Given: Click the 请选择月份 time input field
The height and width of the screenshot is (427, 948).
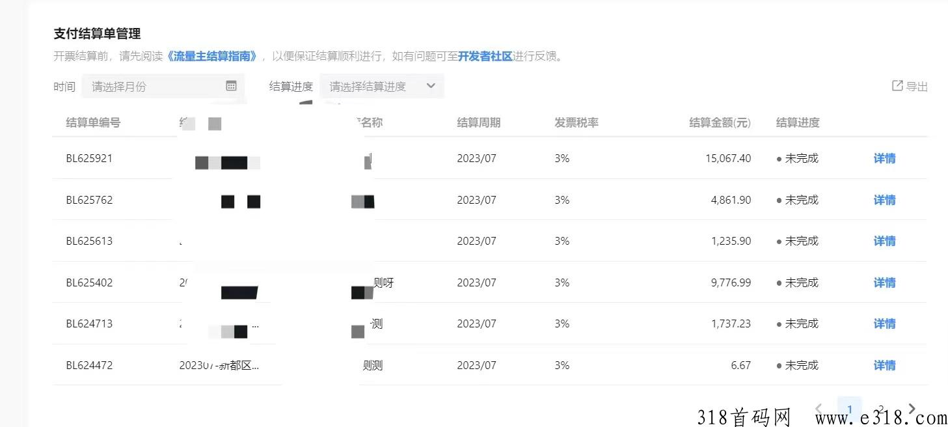Looking at the screenshot, I should pyautogui.click(x=163, y=86).
